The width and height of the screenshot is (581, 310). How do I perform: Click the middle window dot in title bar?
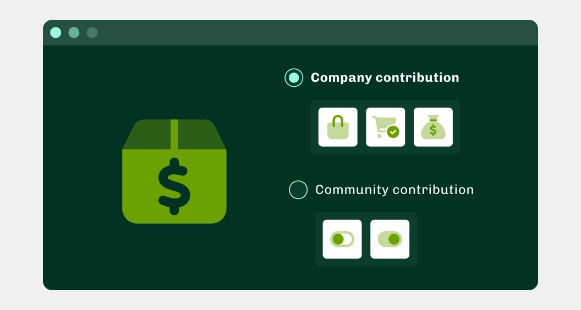point(74,32)
